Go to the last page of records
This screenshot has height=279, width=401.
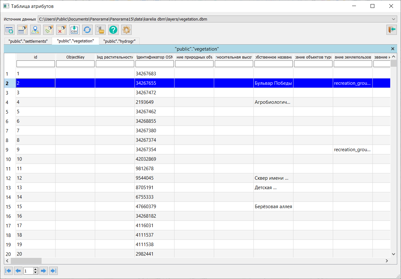[53, 271]
